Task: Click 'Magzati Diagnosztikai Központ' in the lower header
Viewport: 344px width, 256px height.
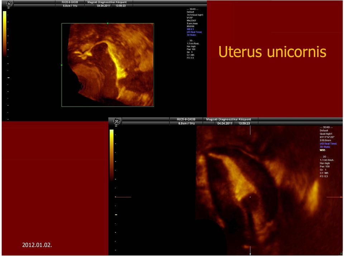Action: [x=229, y=119]
